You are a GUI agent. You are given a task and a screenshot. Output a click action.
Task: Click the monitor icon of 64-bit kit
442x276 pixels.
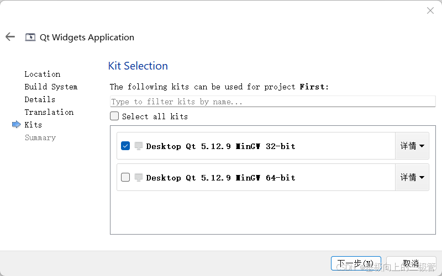(x=139, y=177)
